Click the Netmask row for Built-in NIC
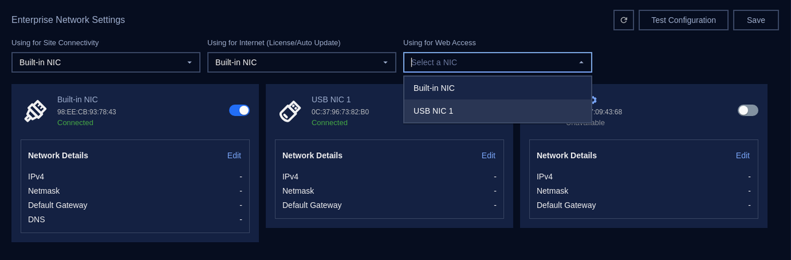This screenshot has width=791, height=260. (x=135, y=191)
